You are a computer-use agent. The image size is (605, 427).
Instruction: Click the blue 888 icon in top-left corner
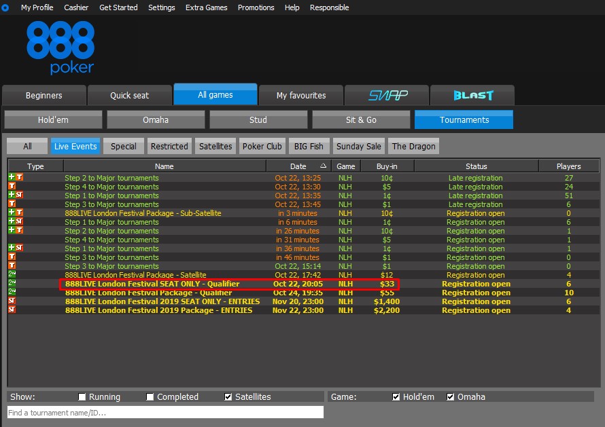point(6,7)
